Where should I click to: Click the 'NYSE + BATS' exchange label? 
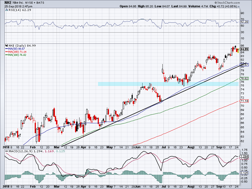point(34,3)
